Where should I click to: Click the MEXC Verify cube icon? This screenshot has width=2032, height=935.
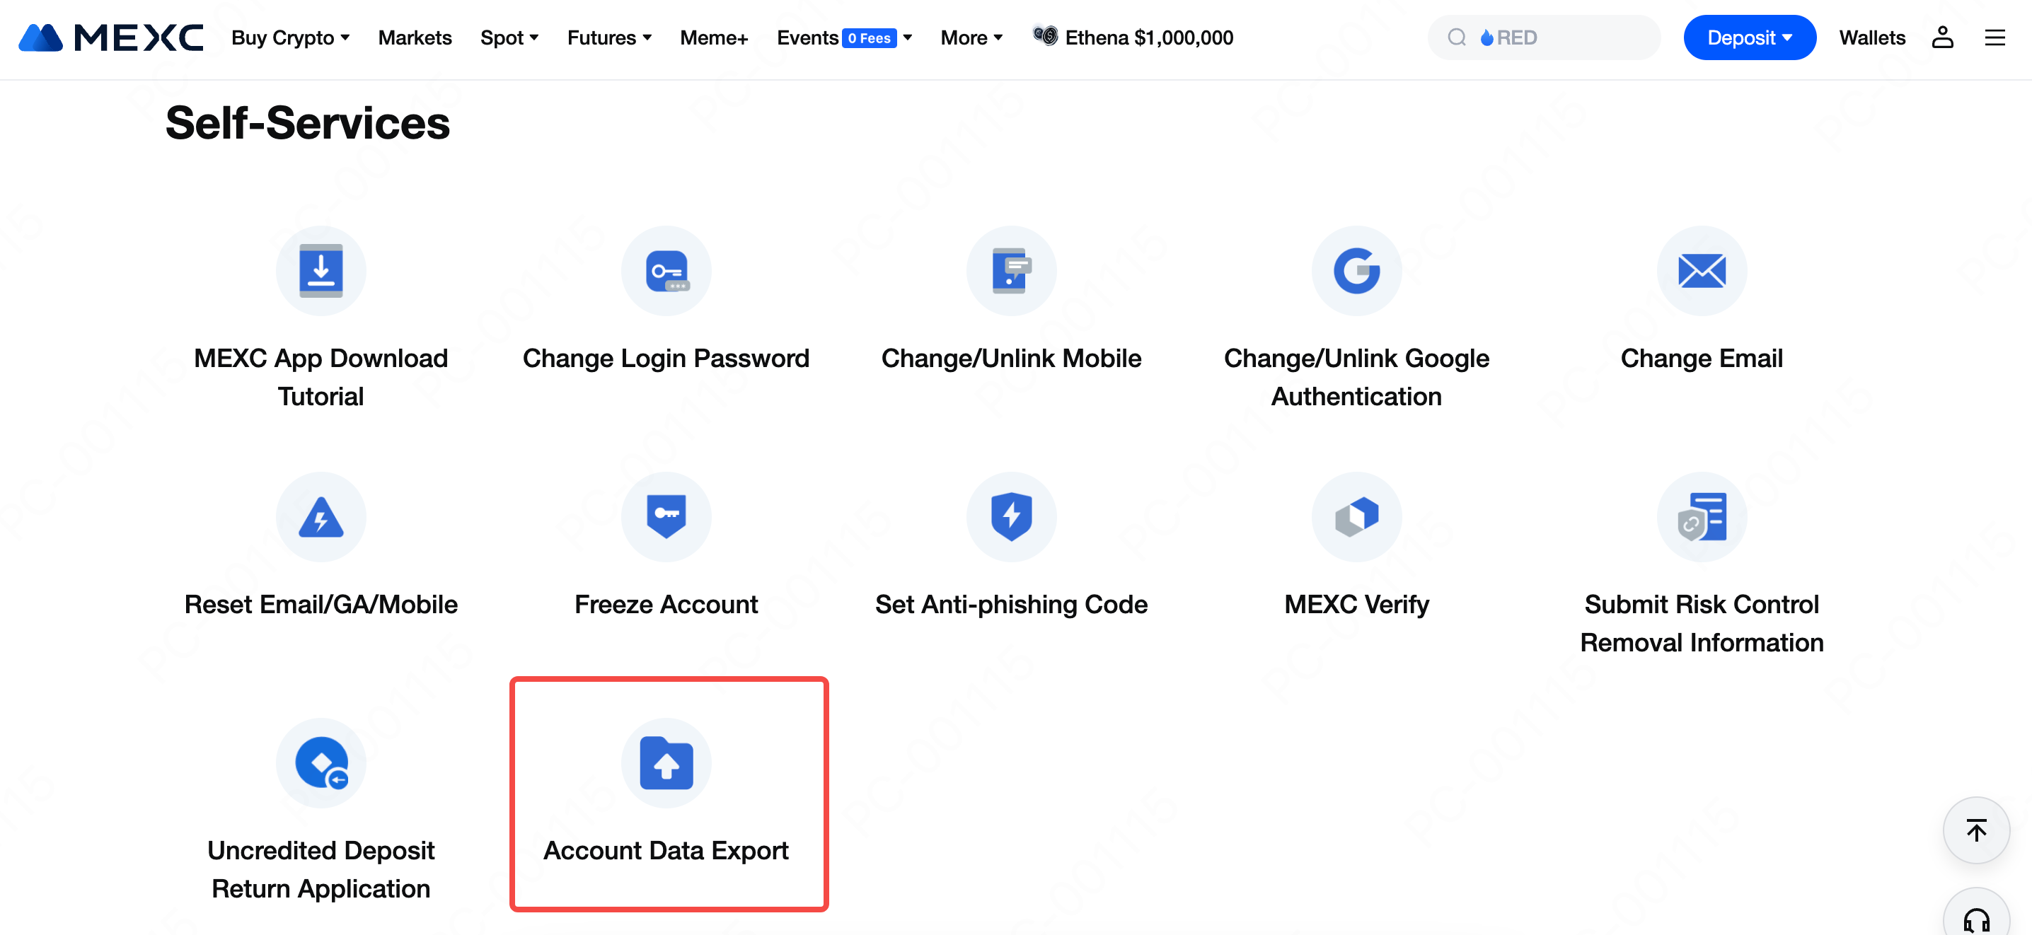click(x=1357, y=517)
